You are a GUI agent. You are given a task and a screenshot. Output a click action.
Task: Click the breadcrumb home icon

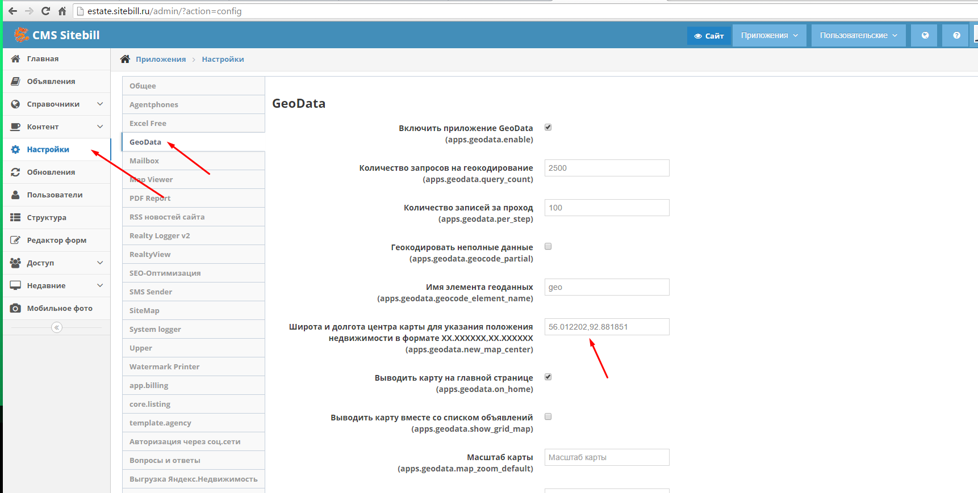(x=126, y=59)
